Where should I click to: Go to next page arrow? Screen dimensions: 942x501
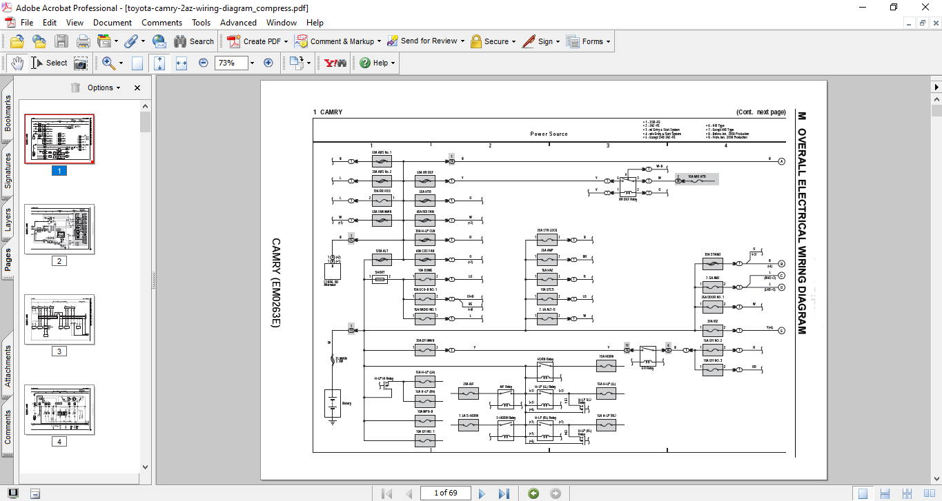(482, 493)
